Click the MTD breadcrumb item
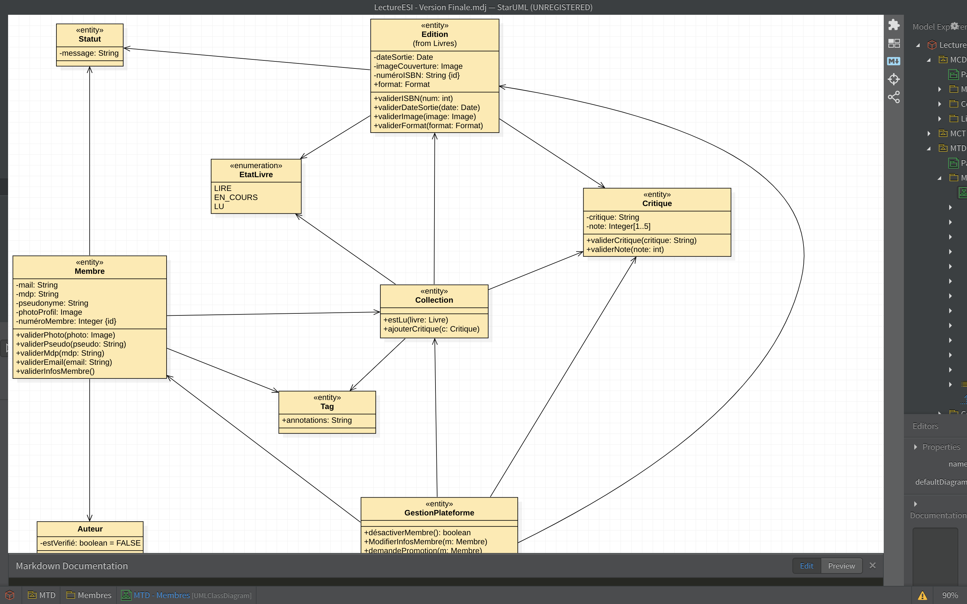Viewport: 967px width, 604px height. [x=42, y=595]
